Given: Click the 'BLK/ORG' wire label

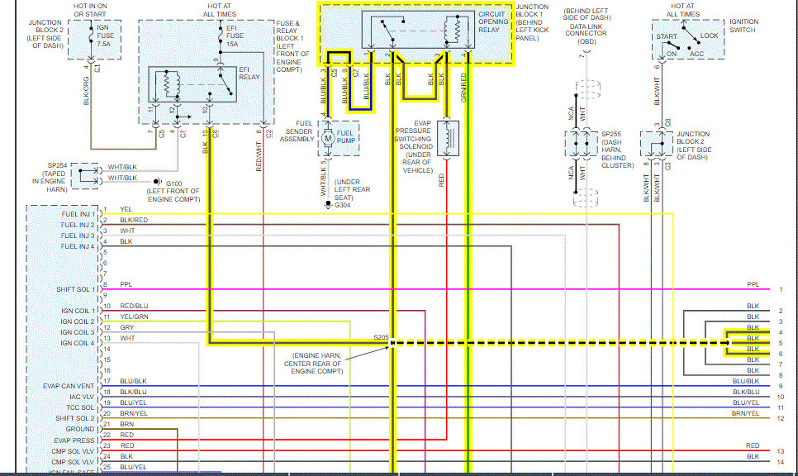Looking at the screenshot, I should pyautogui.click(x=86, y=91).
